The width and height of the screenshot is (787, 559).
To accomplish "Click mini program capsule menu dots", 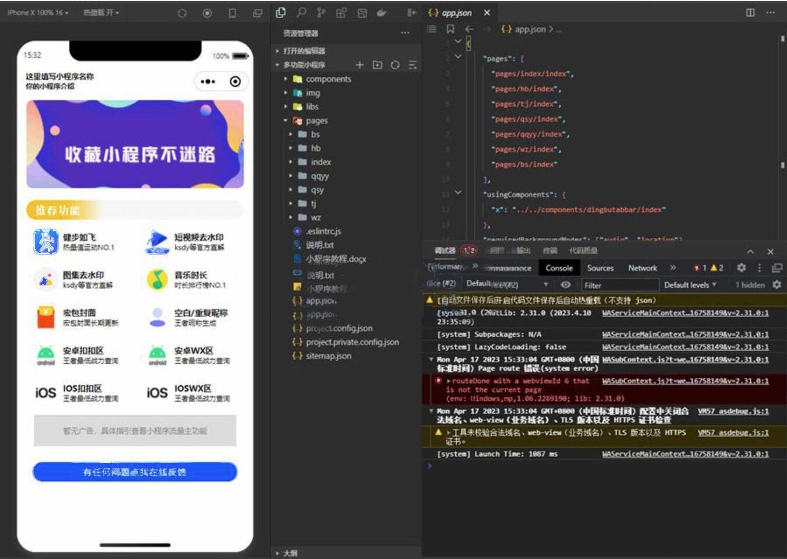I will pyautogui.click(x=208, y=82).
